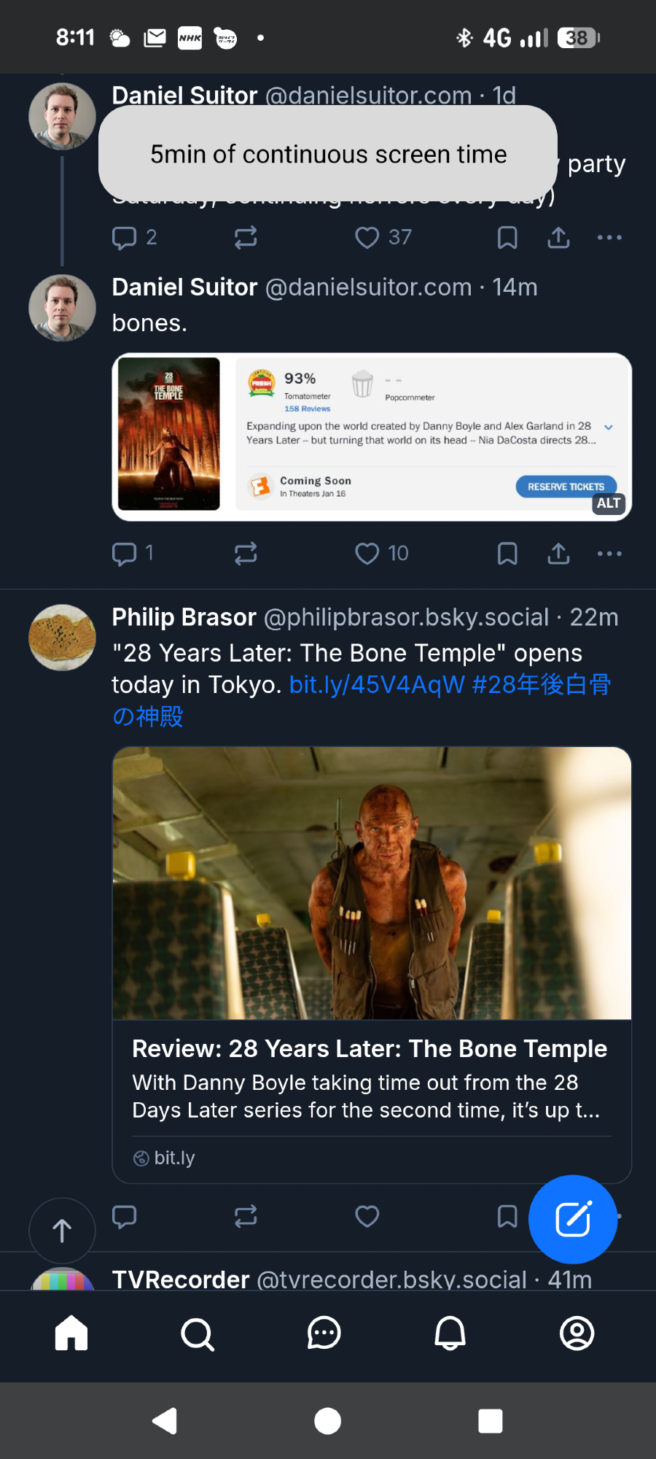Screen dimensions: 656x1459
Task: Reply to Daniel Suitor's "bones." post
Action: (x=125, y=554)
